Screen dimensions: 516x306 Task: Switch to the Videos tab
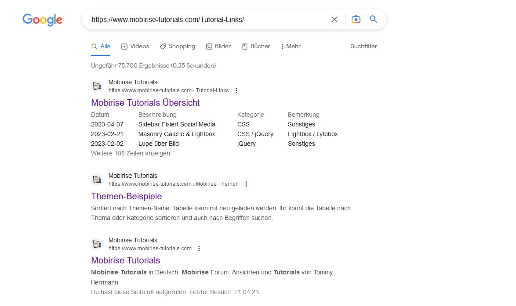coord(135,46)
